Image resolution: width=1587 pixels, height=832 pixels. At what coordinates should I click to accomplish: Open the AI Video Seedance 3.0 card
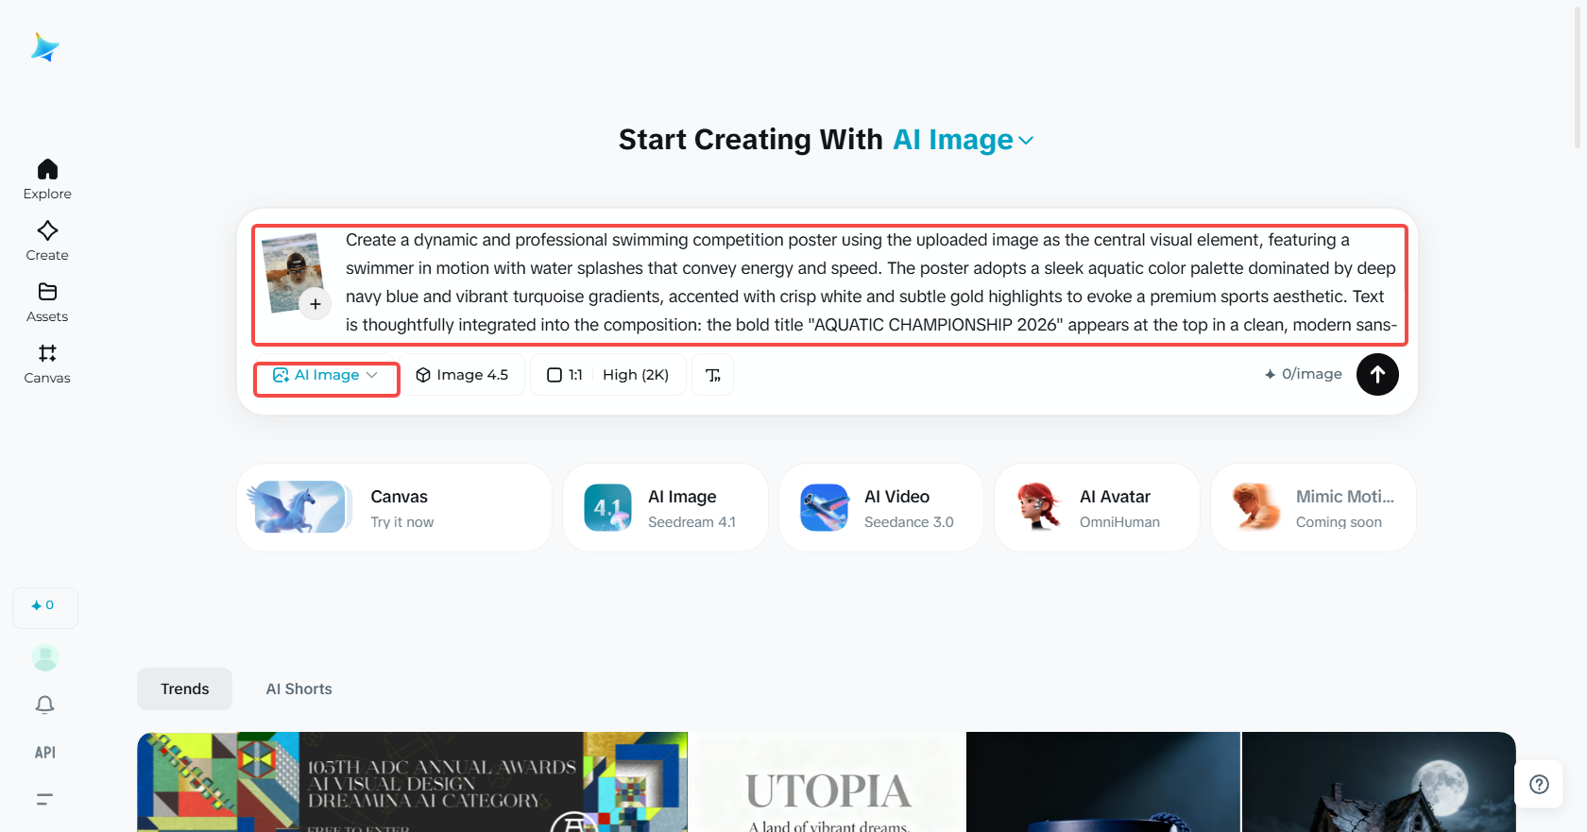881,508
